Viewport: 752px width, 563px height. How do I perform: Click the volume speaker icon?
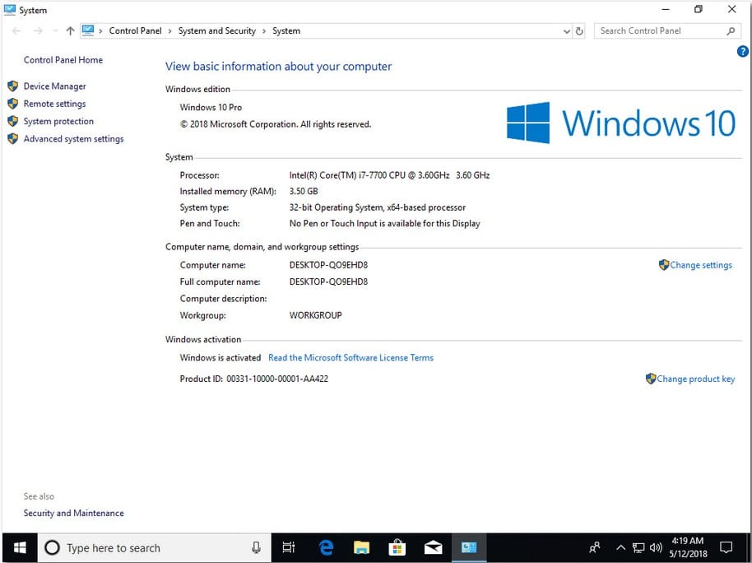click(x=656, y=547)
